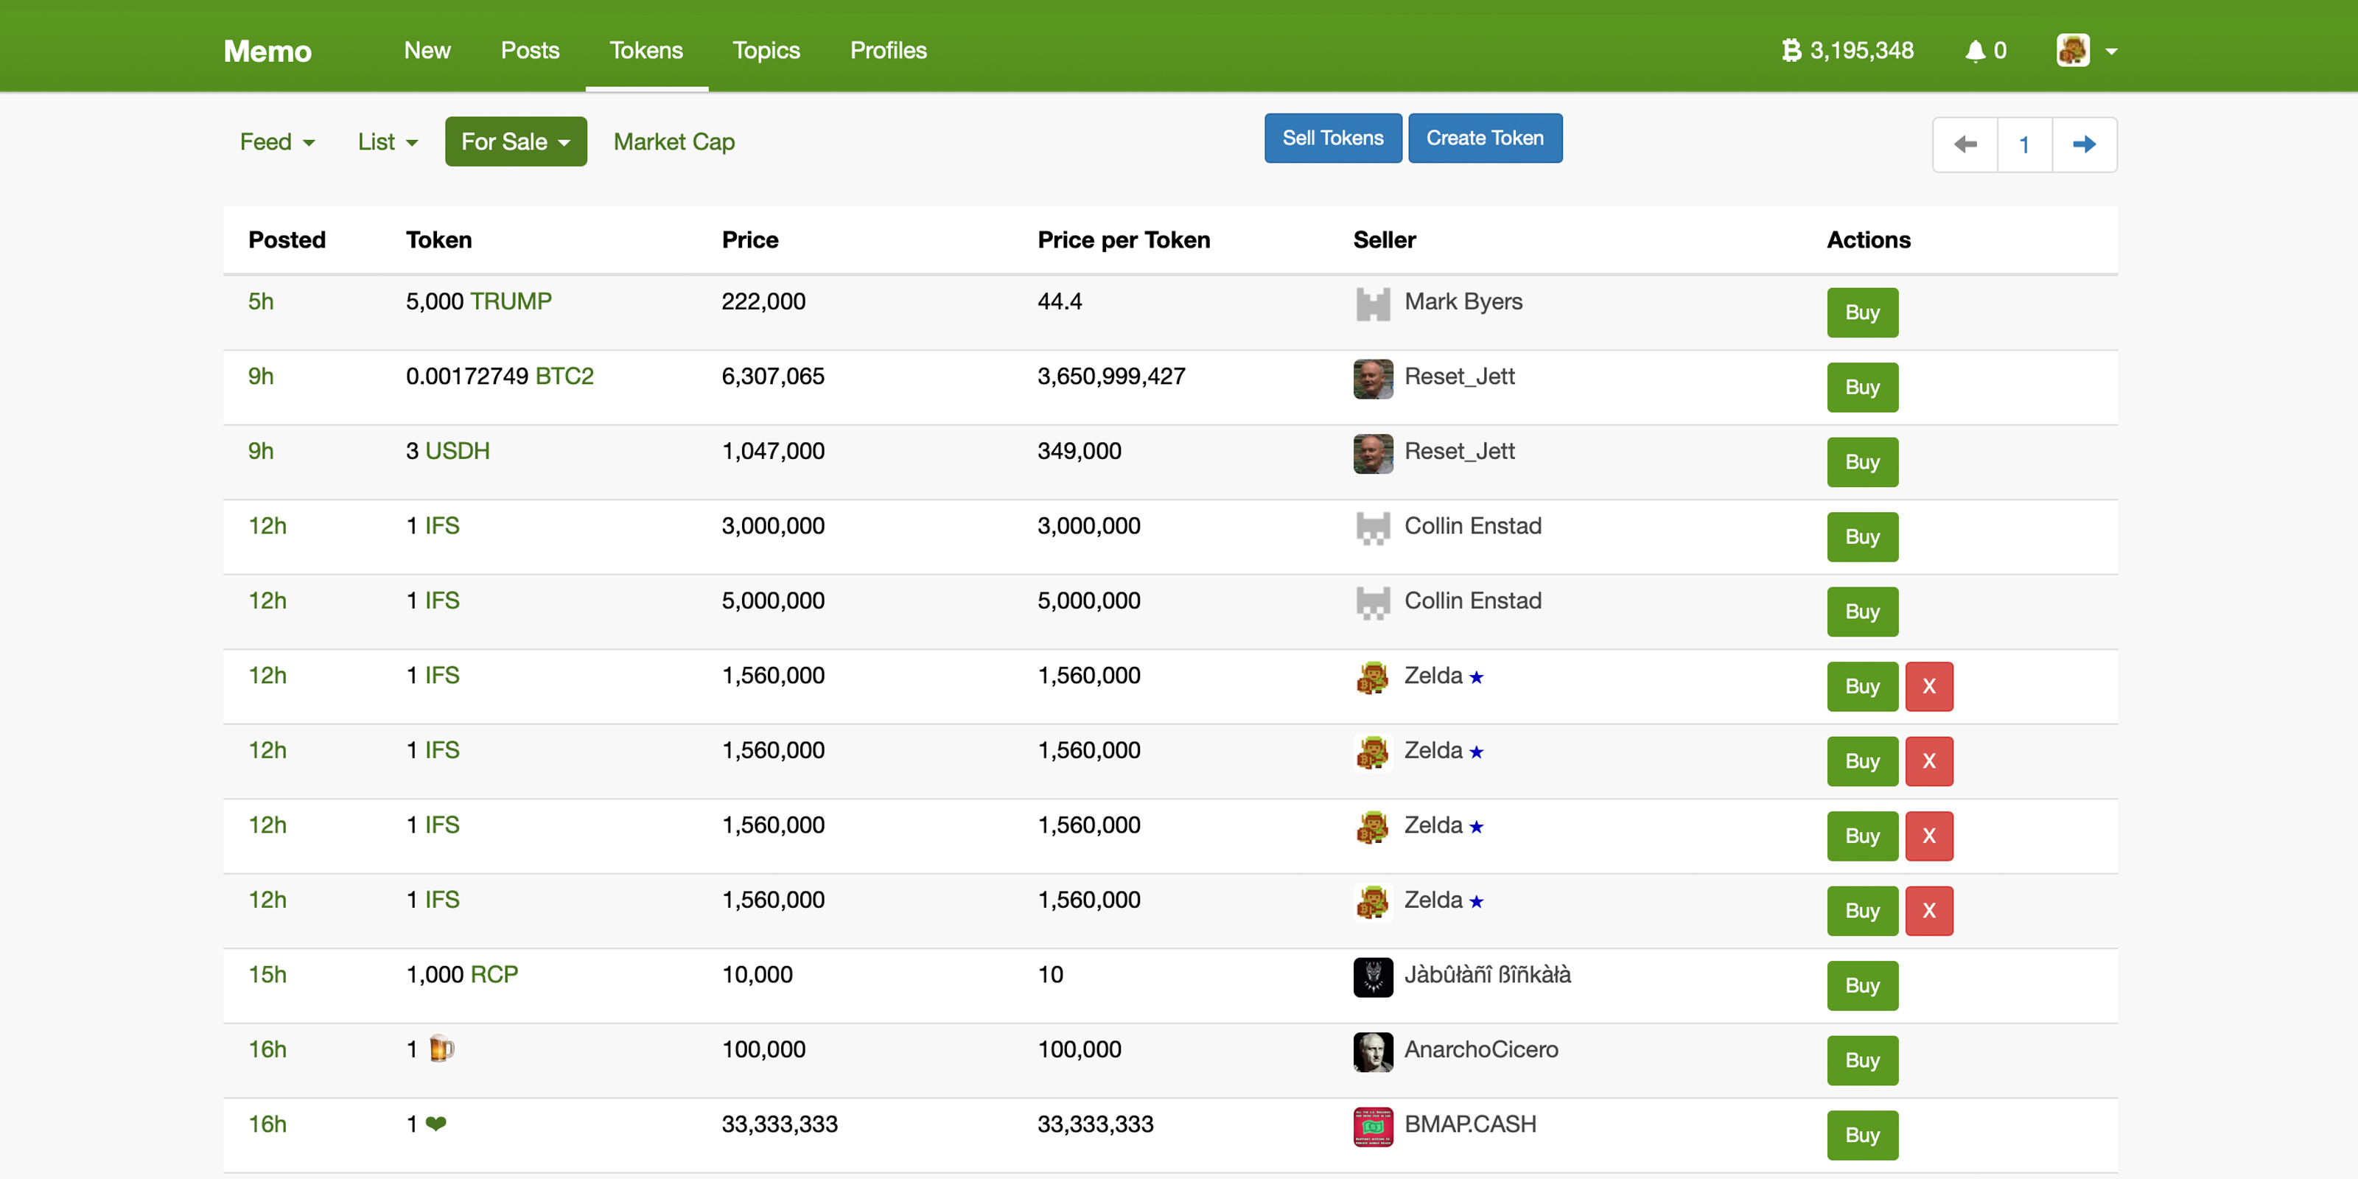2358x1179 pixels.
Task: Click the Seller column header
Action: 1384,239
